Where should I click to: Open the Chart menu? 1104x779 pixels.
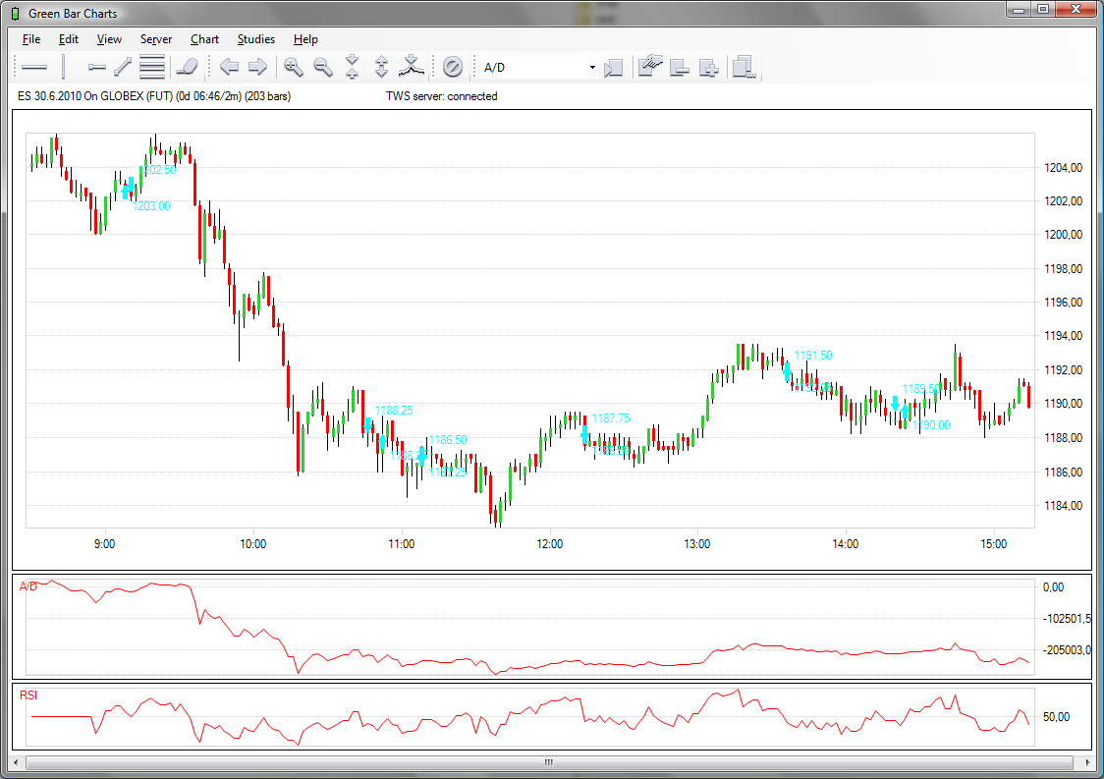click(x=204, y=39)
